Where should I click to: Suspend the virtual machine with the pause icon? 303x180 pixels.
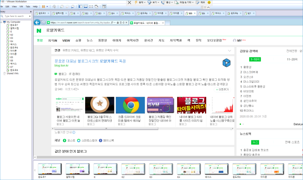pos(43,6)
